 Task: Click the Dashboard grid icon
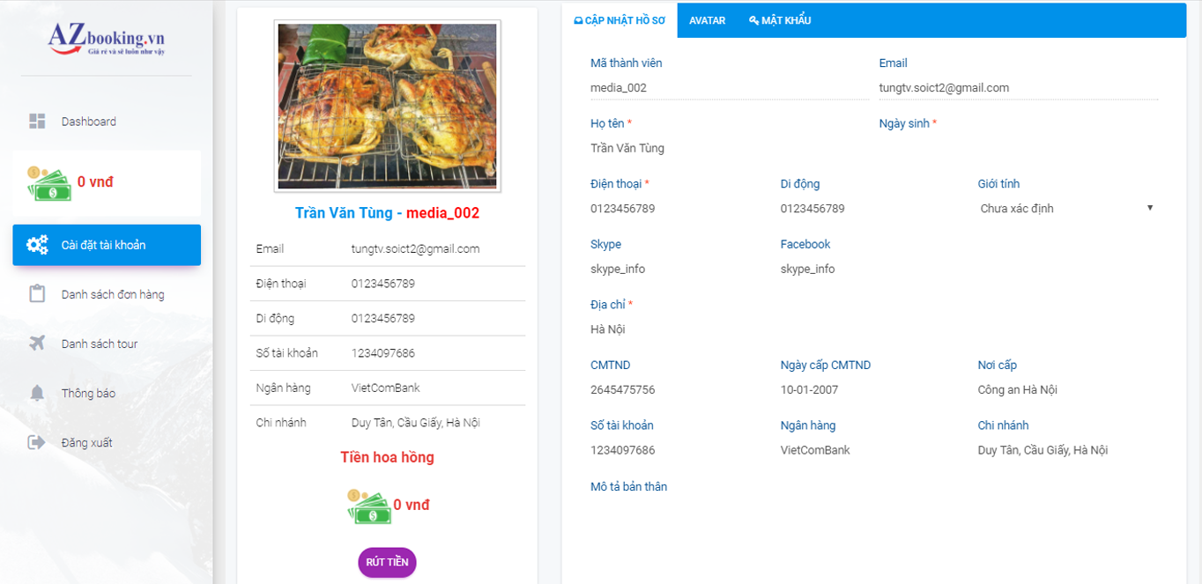[37, 122]
